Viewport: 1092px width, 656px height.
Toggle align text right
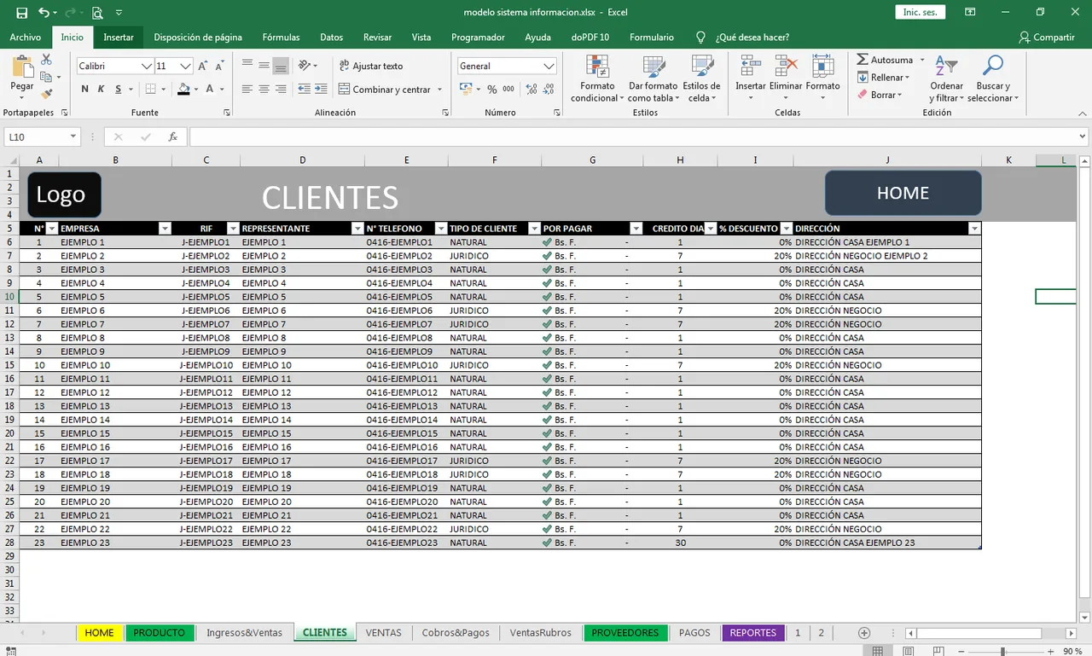tap(281, 89)
